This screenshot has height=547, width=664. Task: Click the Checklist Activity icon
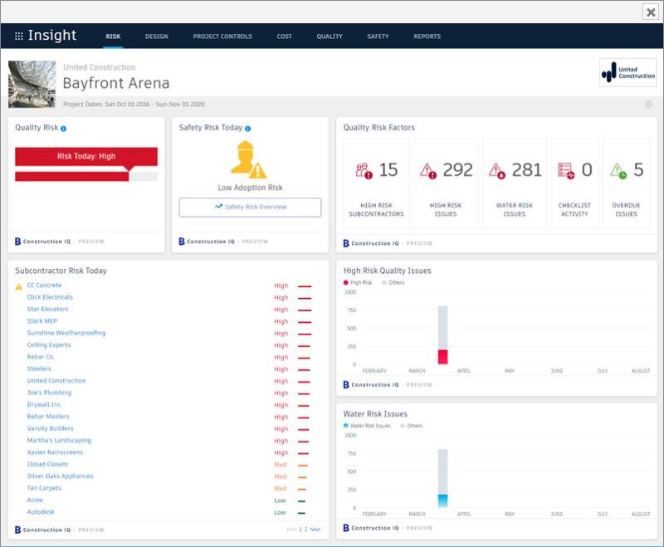click(x=566, y=171)
